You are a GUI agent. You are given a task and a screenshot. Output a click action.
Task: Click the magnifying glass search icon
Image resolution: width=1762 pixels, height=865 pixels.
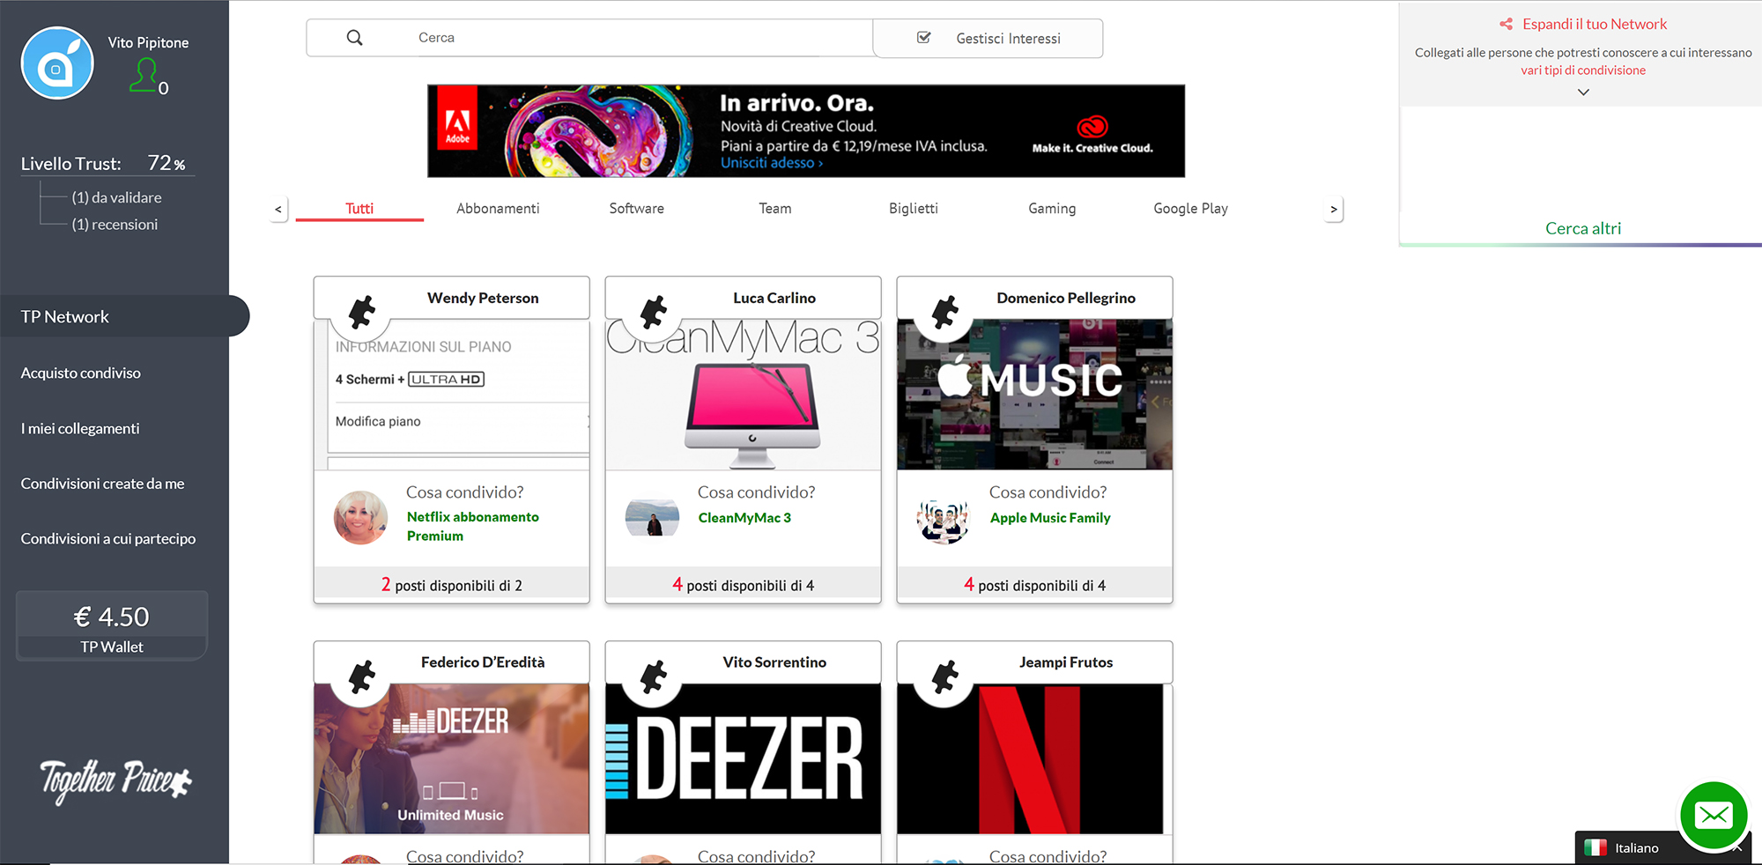click(x=354, y=38)
